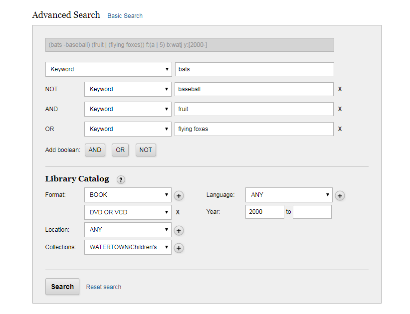The height and width of the screenshot is (314, 410).
Task: Add an AND boolean row
Action: pyautogui.click(x=95, y=150)
